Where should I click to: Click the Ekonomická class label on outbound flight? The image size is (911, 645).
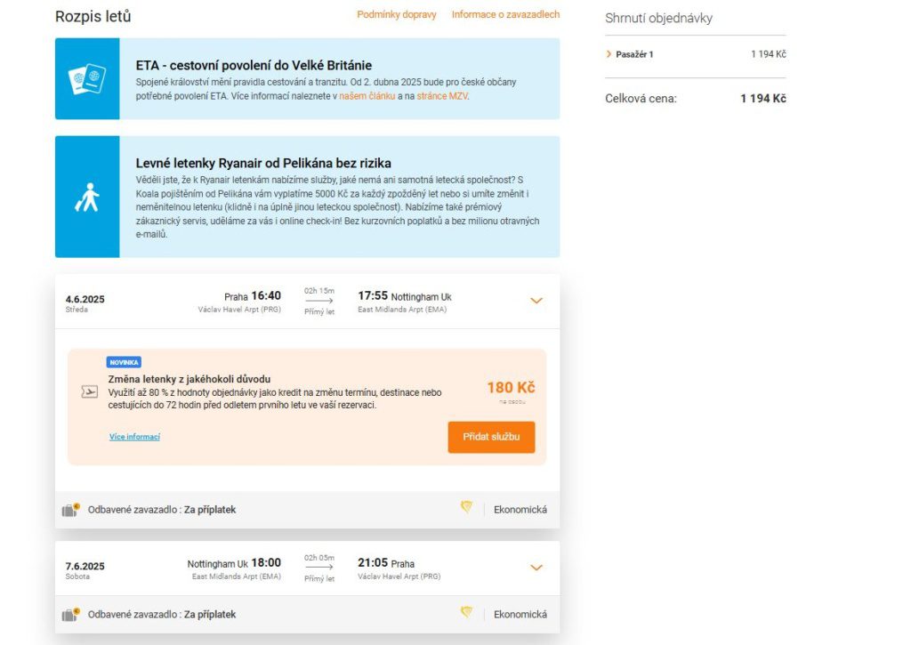(x=520, y=510)
